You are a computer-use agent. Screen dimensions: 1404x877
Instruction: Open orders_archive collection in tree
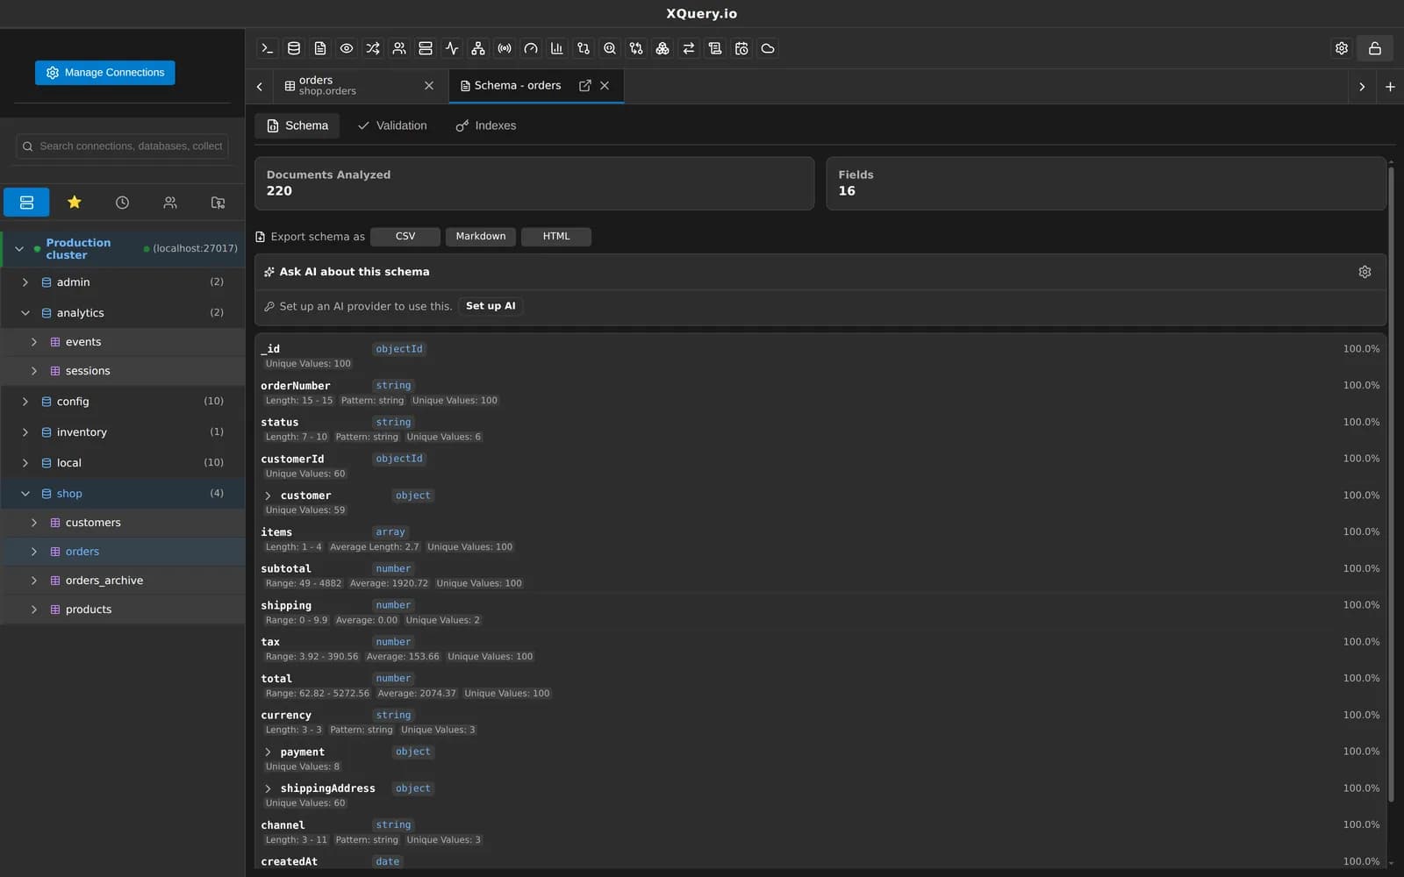point(123,581)
